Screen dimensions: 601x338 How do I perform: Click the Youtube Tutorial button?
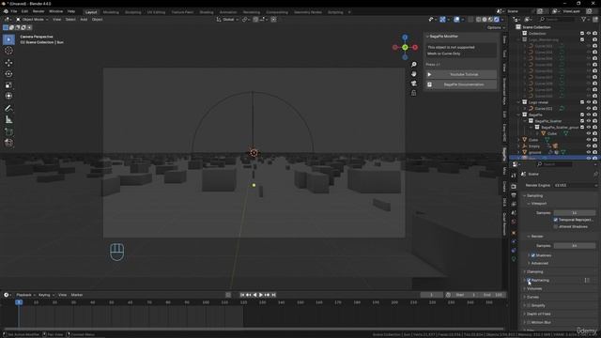coord(461,74)
